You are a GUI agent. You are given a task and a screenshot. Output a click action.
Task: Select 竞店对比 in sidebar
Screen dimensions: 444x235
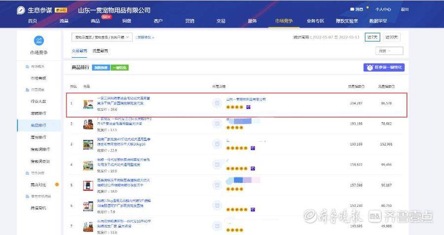[38, 185]
